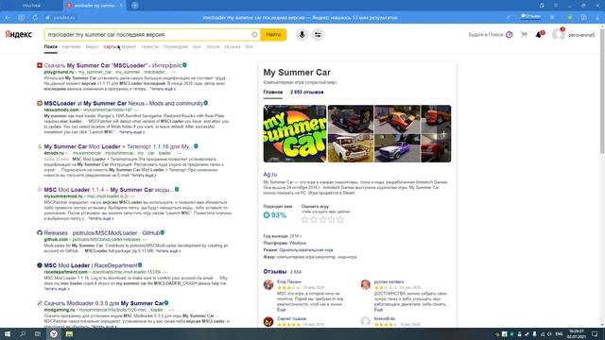Open search settings sliders icon

pos(318,35)
